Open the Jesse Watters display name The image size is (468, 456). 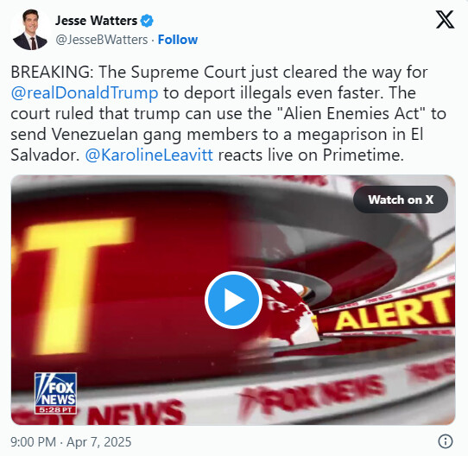(x=96, y=21)
